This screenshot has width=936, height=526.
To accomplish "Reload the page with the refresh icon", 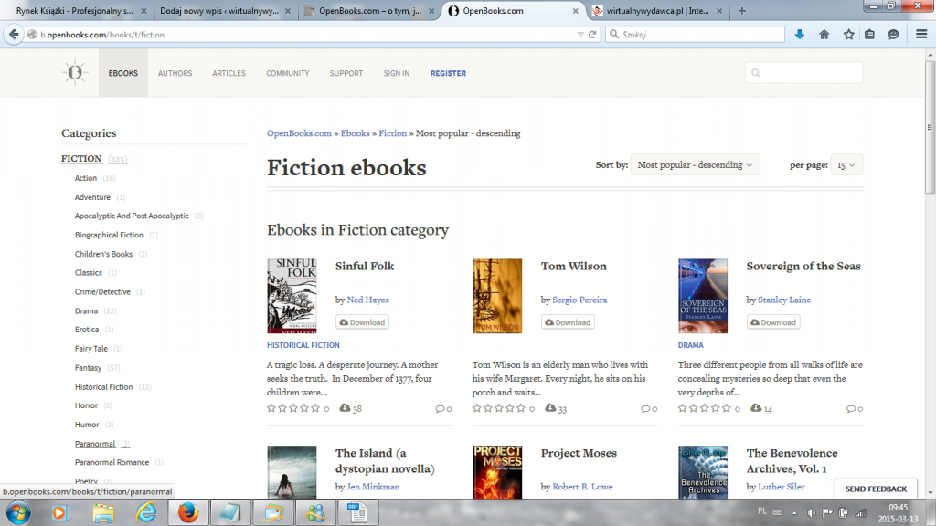I will pyautogui.click(x=592, y=35).
